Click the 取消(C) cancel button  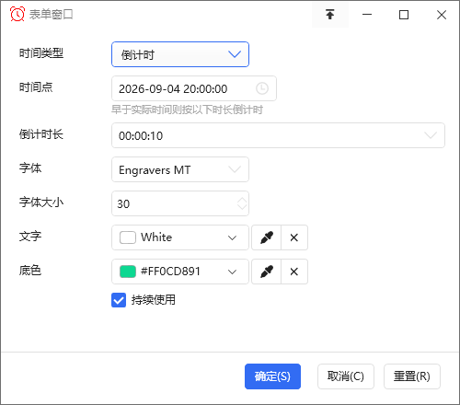(x=346, y=376)
